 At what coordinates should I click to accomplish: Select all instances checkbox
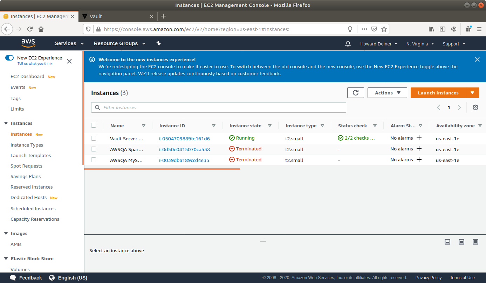pyautogui.click(x=94, y=125)
